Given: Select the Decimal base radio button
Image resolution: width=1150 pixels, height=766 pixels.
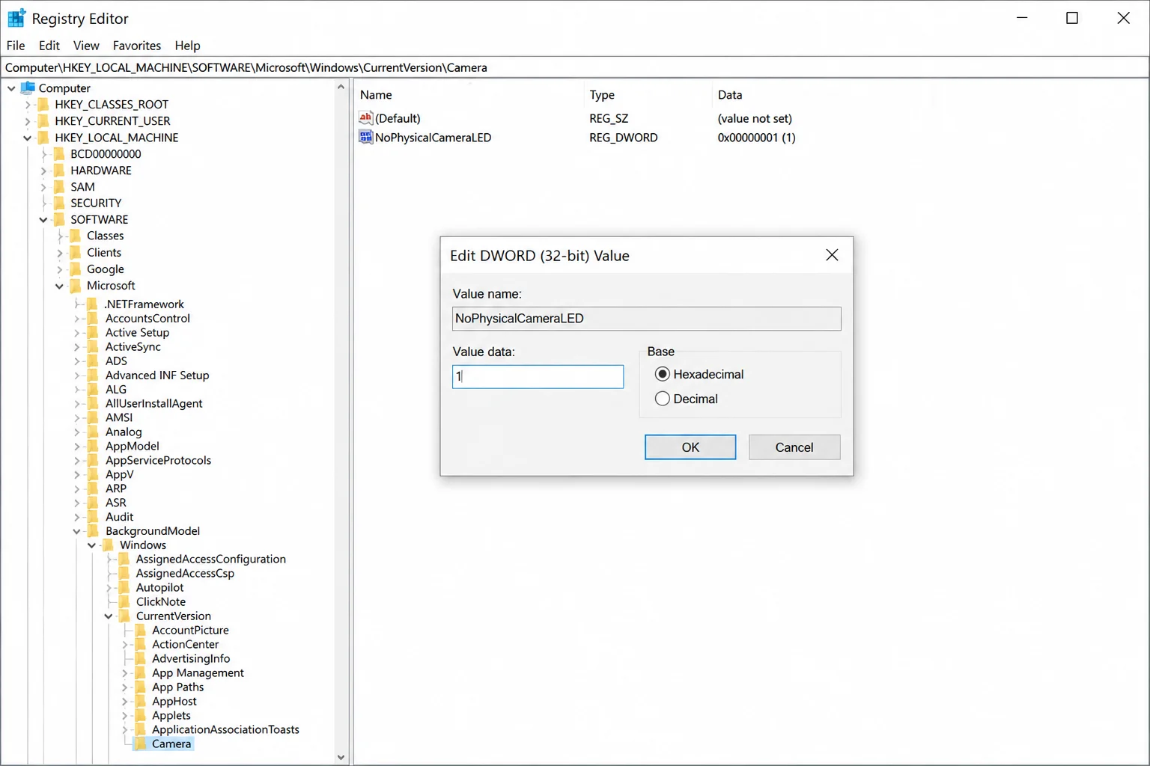Looking at the screenshot, I should click(662, 399).
